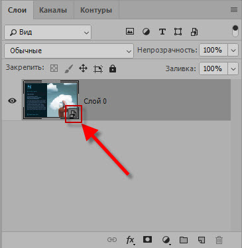Lock image pixels brush icon
The image size is (242, 248).
point(69,69)
